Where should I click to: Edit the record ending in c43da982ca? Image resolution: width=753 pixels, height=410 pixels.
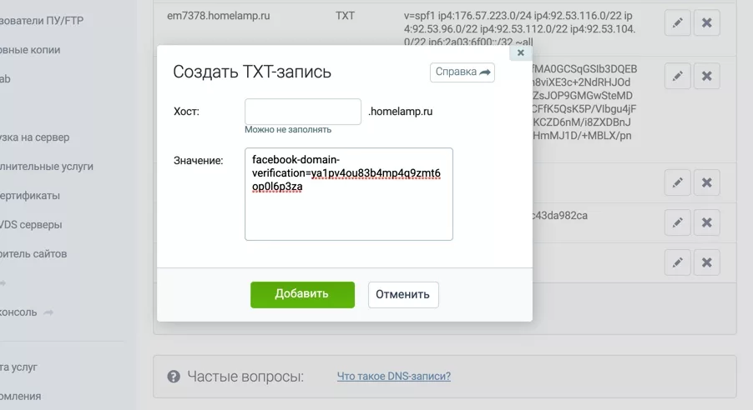[678, 222]
